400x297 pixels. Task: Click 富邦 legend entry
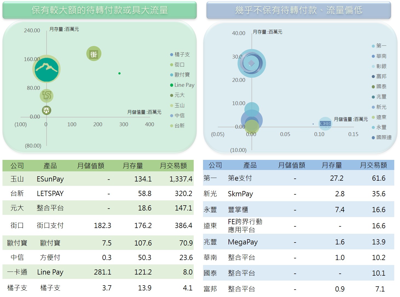(379, 76)
